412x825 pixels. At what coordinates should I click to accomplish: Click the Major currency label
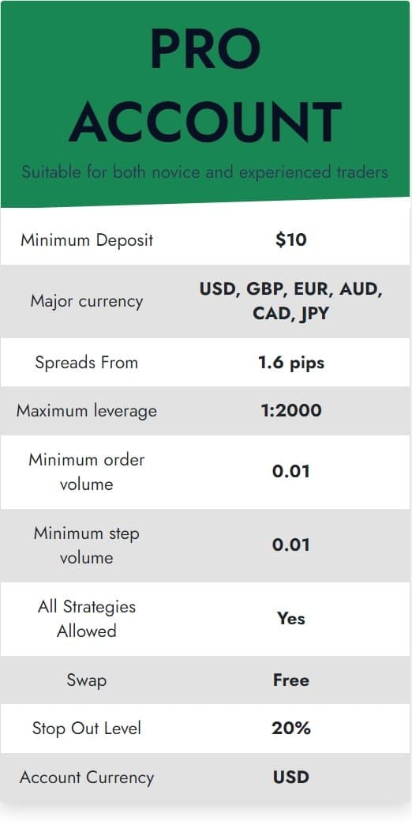point(87,302)
